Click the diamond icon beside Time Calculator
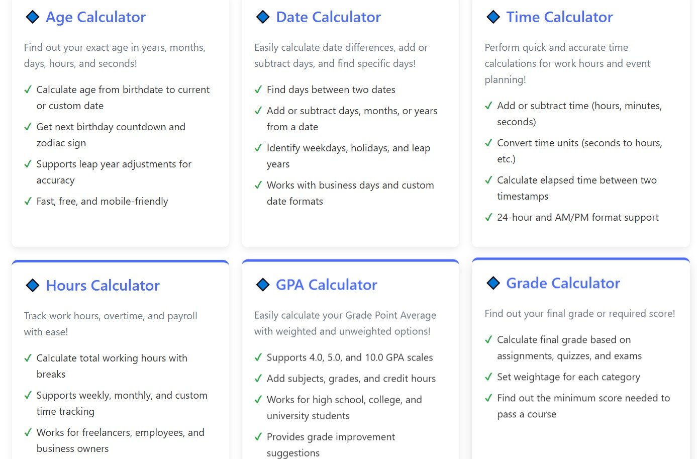 tap(493, 17)
